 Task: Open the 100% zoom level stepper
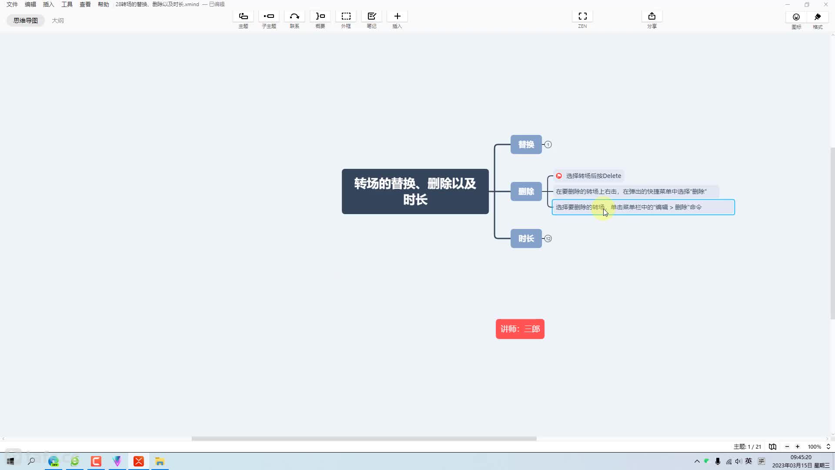click(828, 446)
